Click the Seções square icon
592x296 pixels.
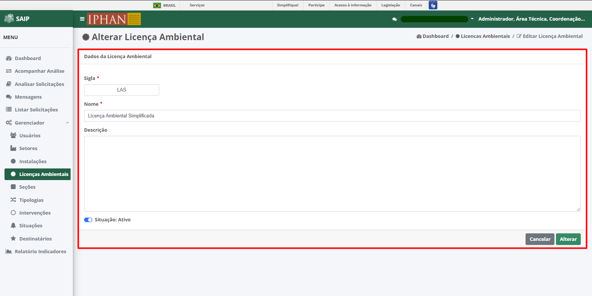pos(13,187)
